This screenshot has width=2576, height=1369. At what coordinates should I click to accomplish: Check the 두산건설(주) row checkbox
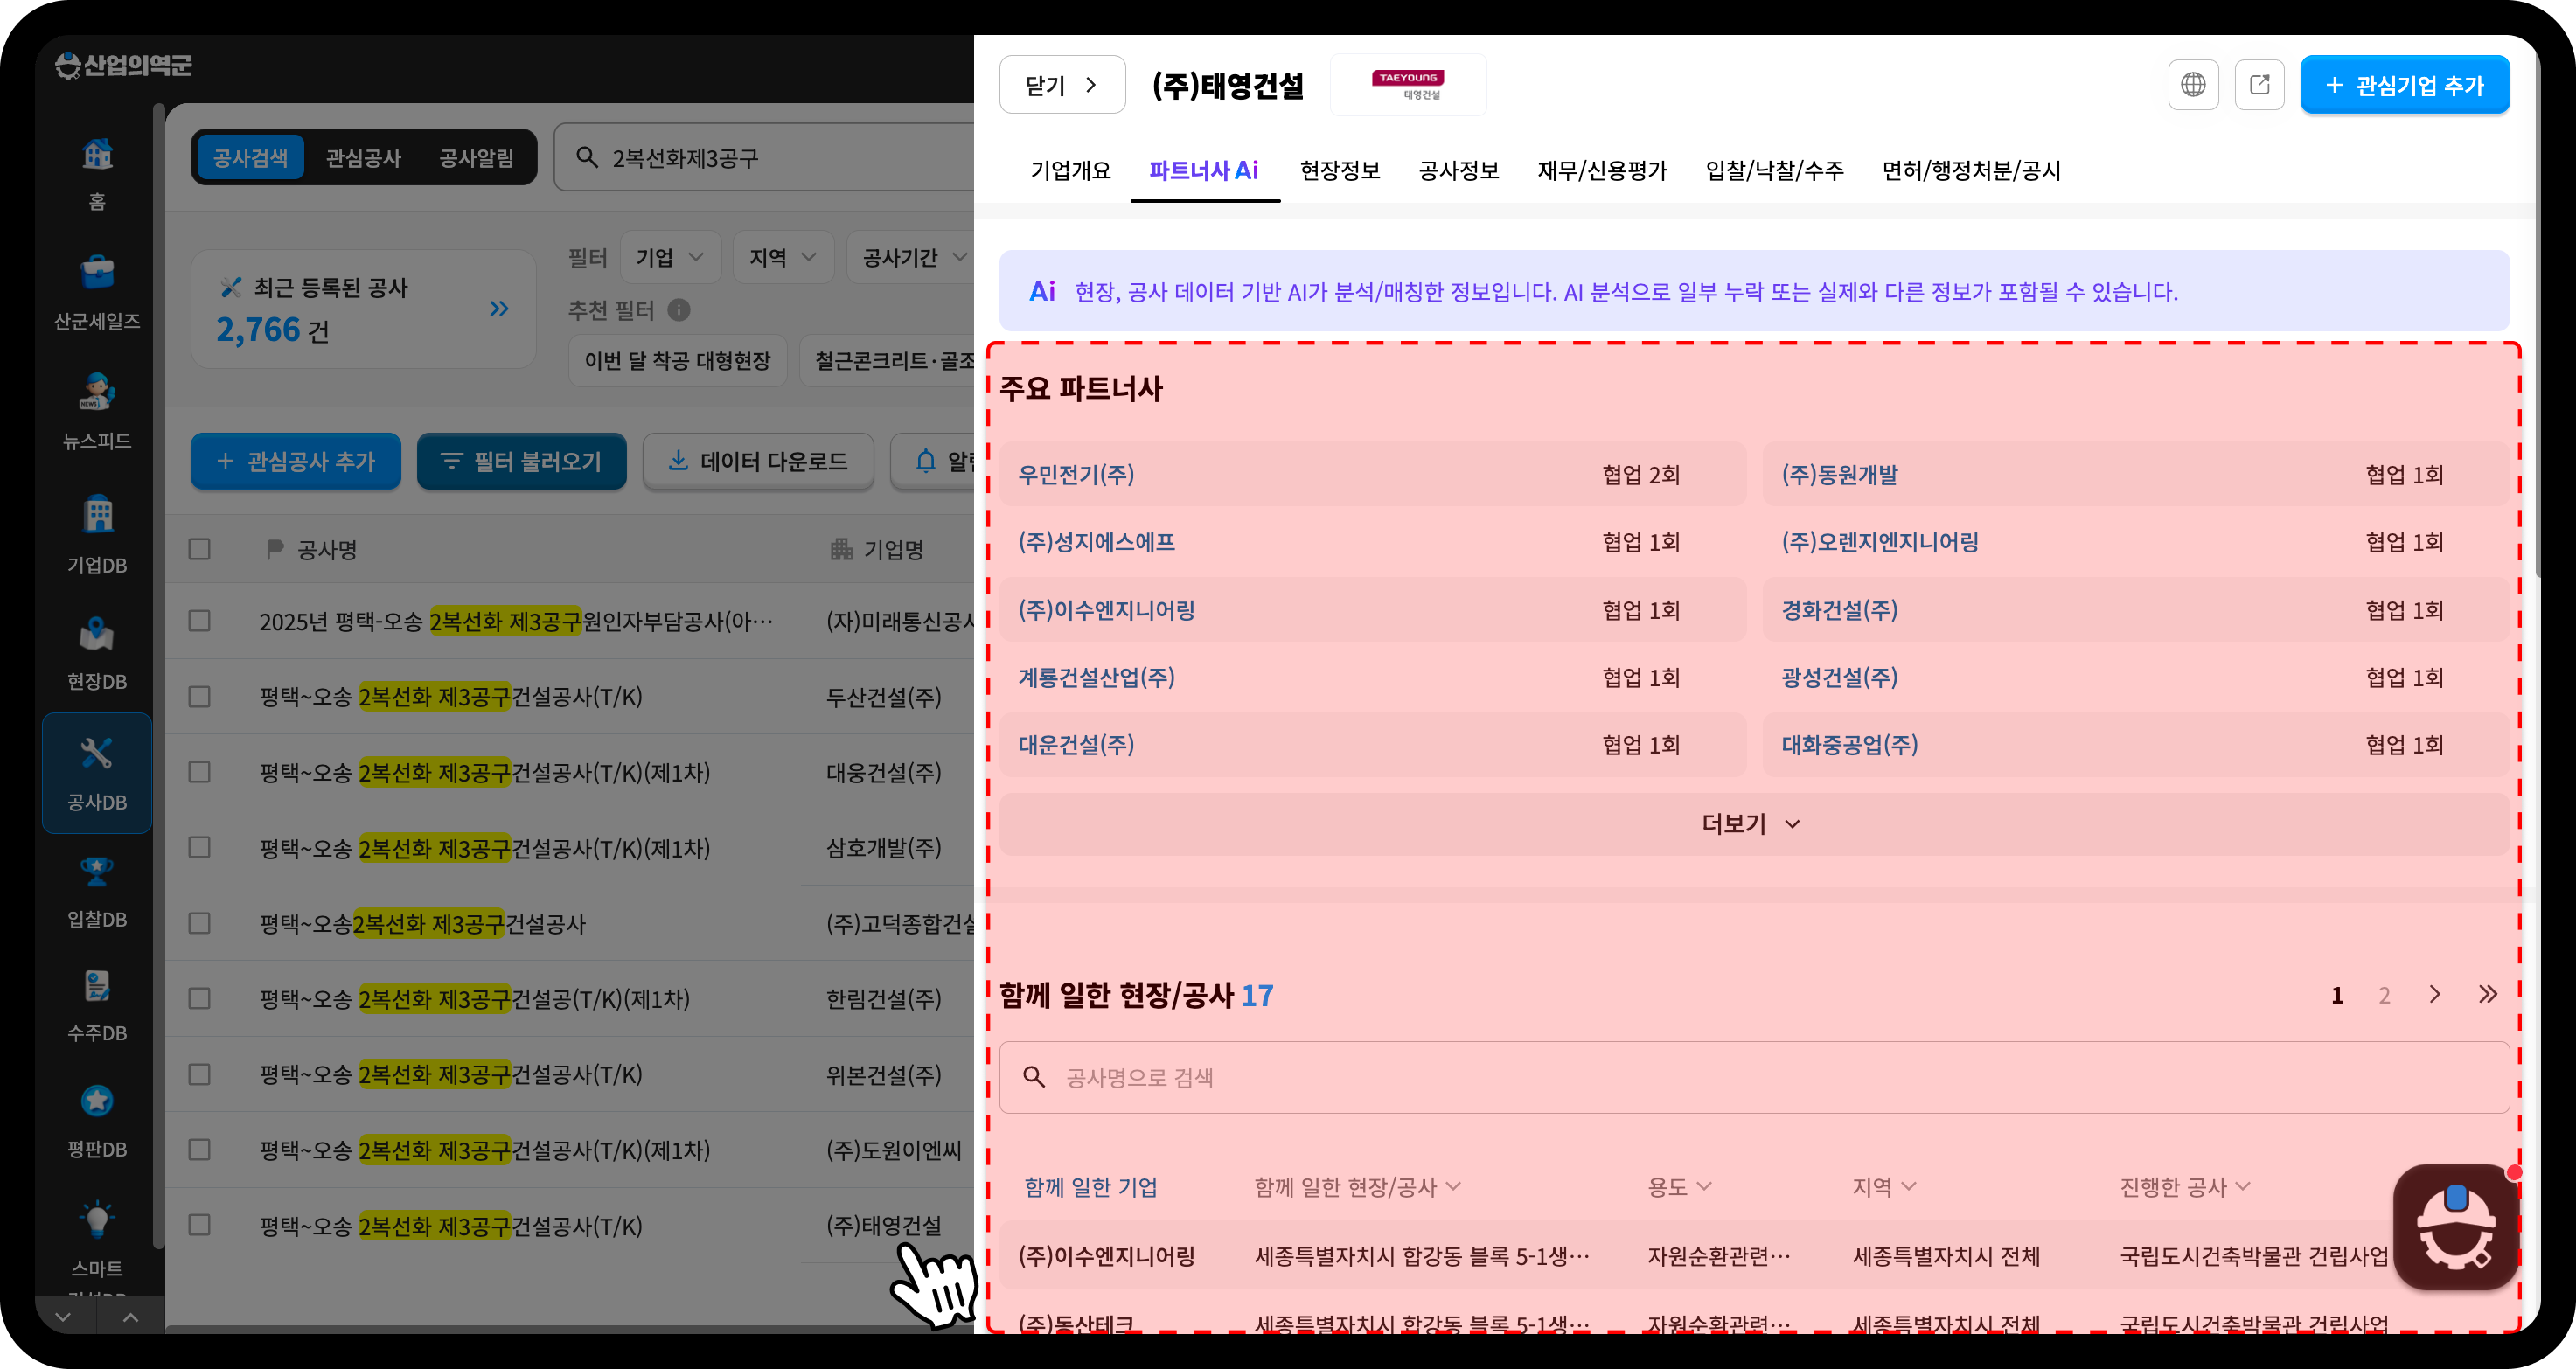click(x=200, y=696)
